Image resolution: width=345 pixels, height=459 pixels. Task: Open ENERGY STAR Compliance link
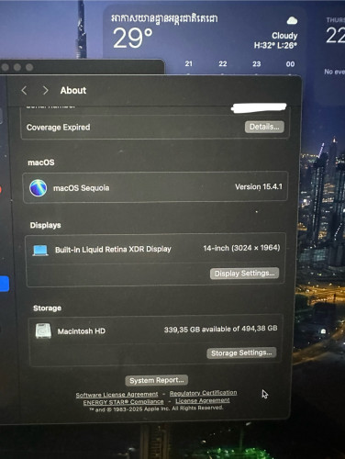pos(124,402)
